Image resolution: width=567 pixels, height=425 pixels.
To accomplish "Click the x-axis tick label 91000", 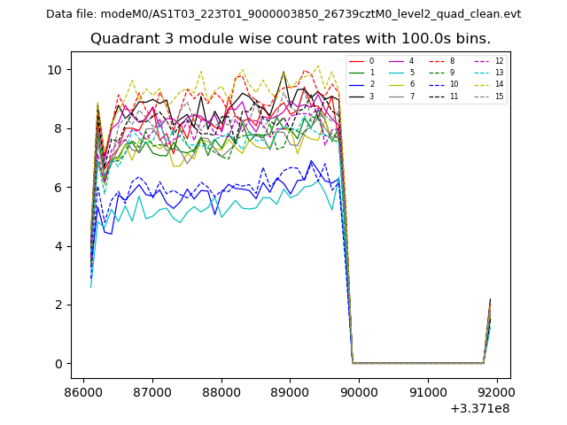I will tap(427, 390).
